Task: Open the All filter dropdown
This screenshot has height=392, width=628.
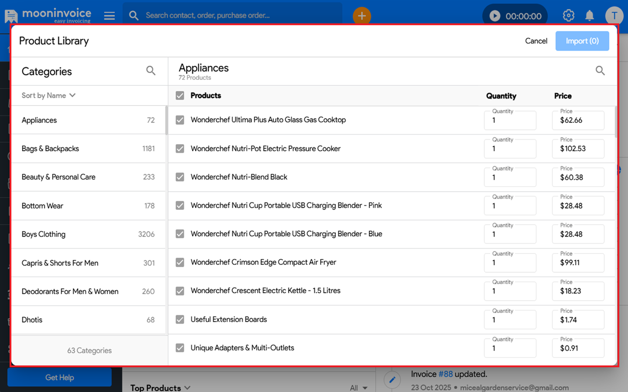Action: pyautogui.click(x=358, y=387)
